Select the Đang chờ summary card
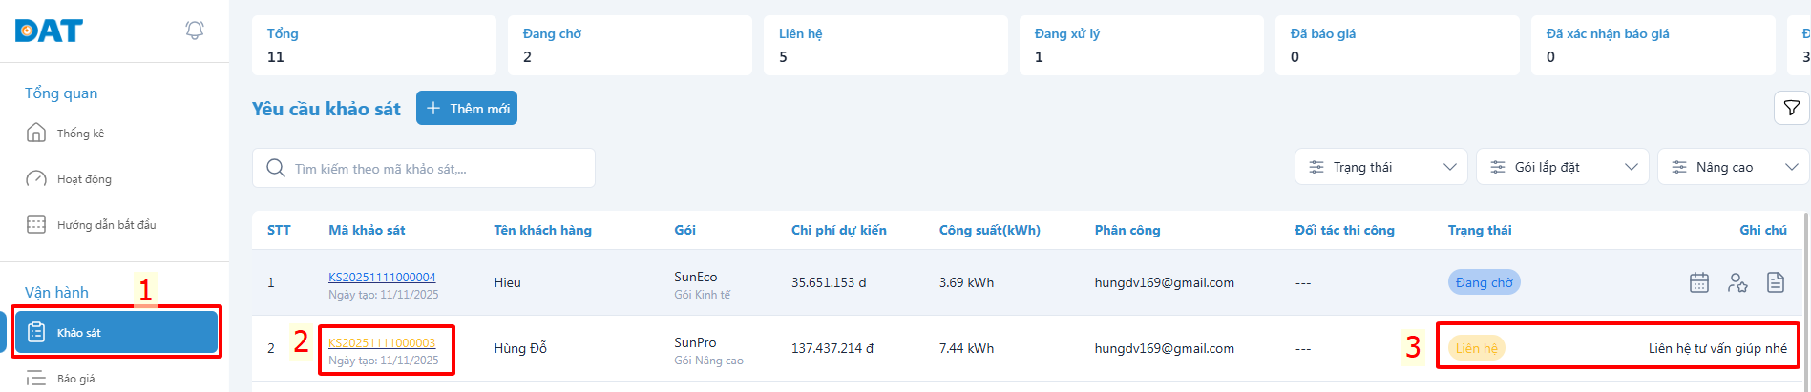The width and height of the screenshot is (1811, 392). point(629,46)
